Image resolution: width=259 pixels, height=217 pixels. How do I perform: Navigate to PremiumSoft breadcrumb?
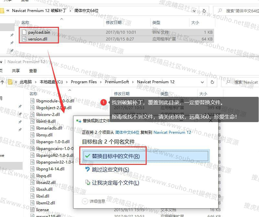coord(117,82)
